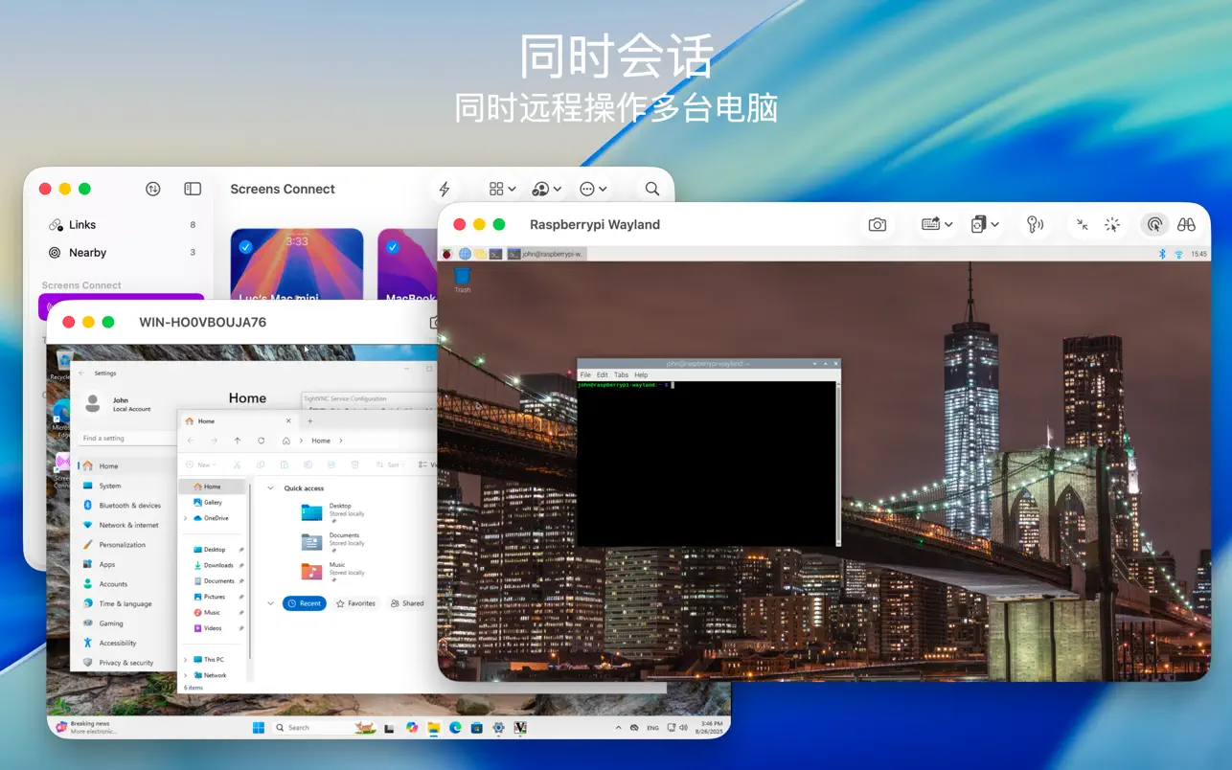
Task: Open the grid view options dropdown in Screens Connect
Action: pyautogui.click(x=502, y=189)
